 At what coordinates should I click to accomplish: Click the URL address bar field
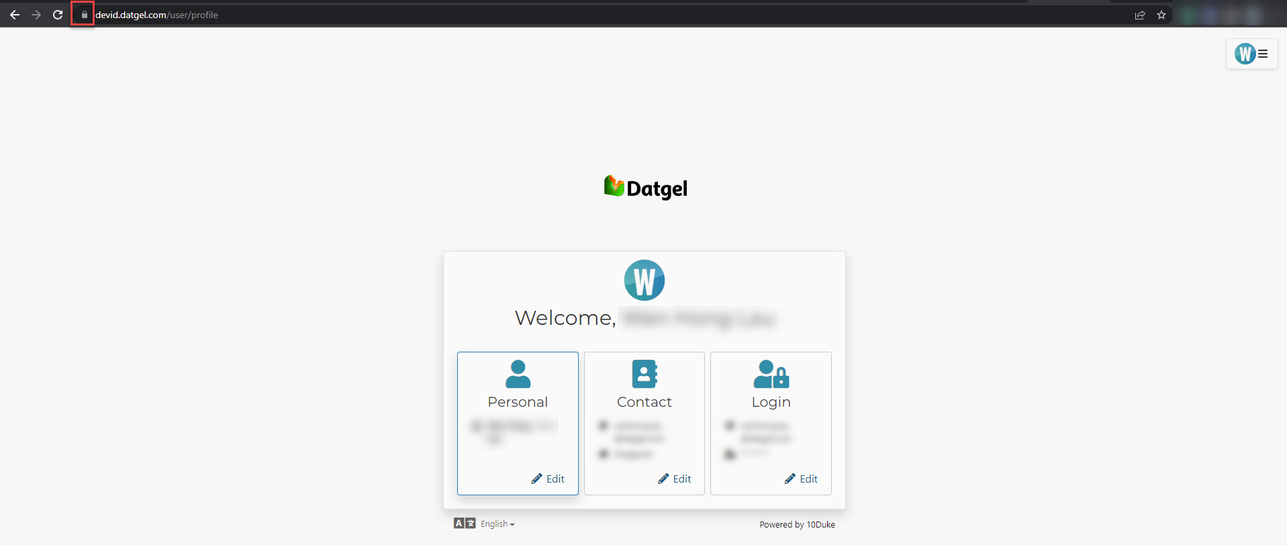coord(604,15)
